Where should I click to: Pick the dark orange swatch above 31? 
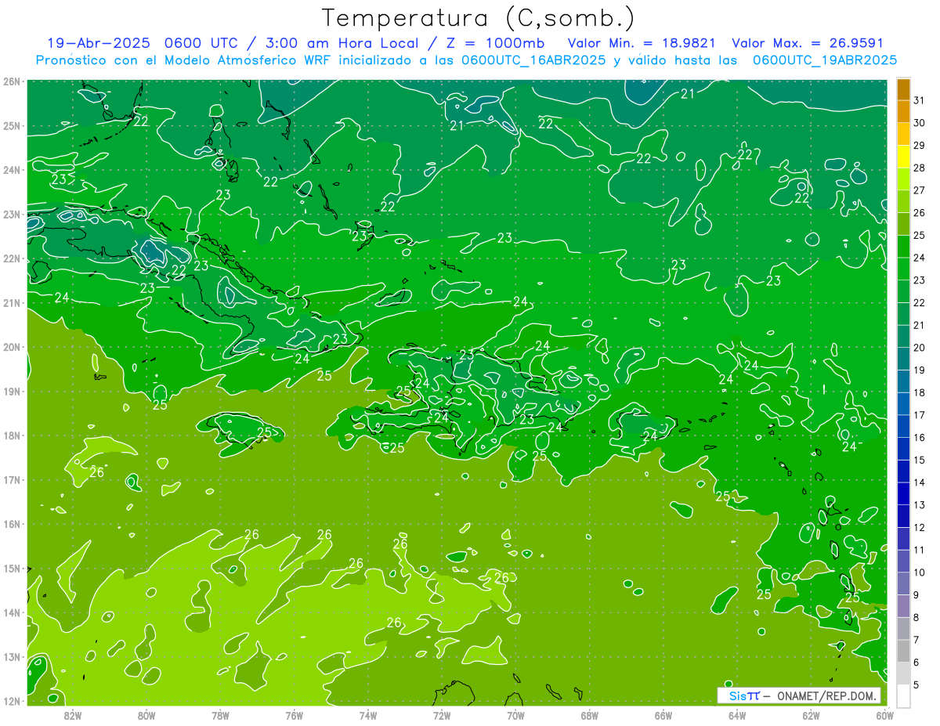coord(904,89)
